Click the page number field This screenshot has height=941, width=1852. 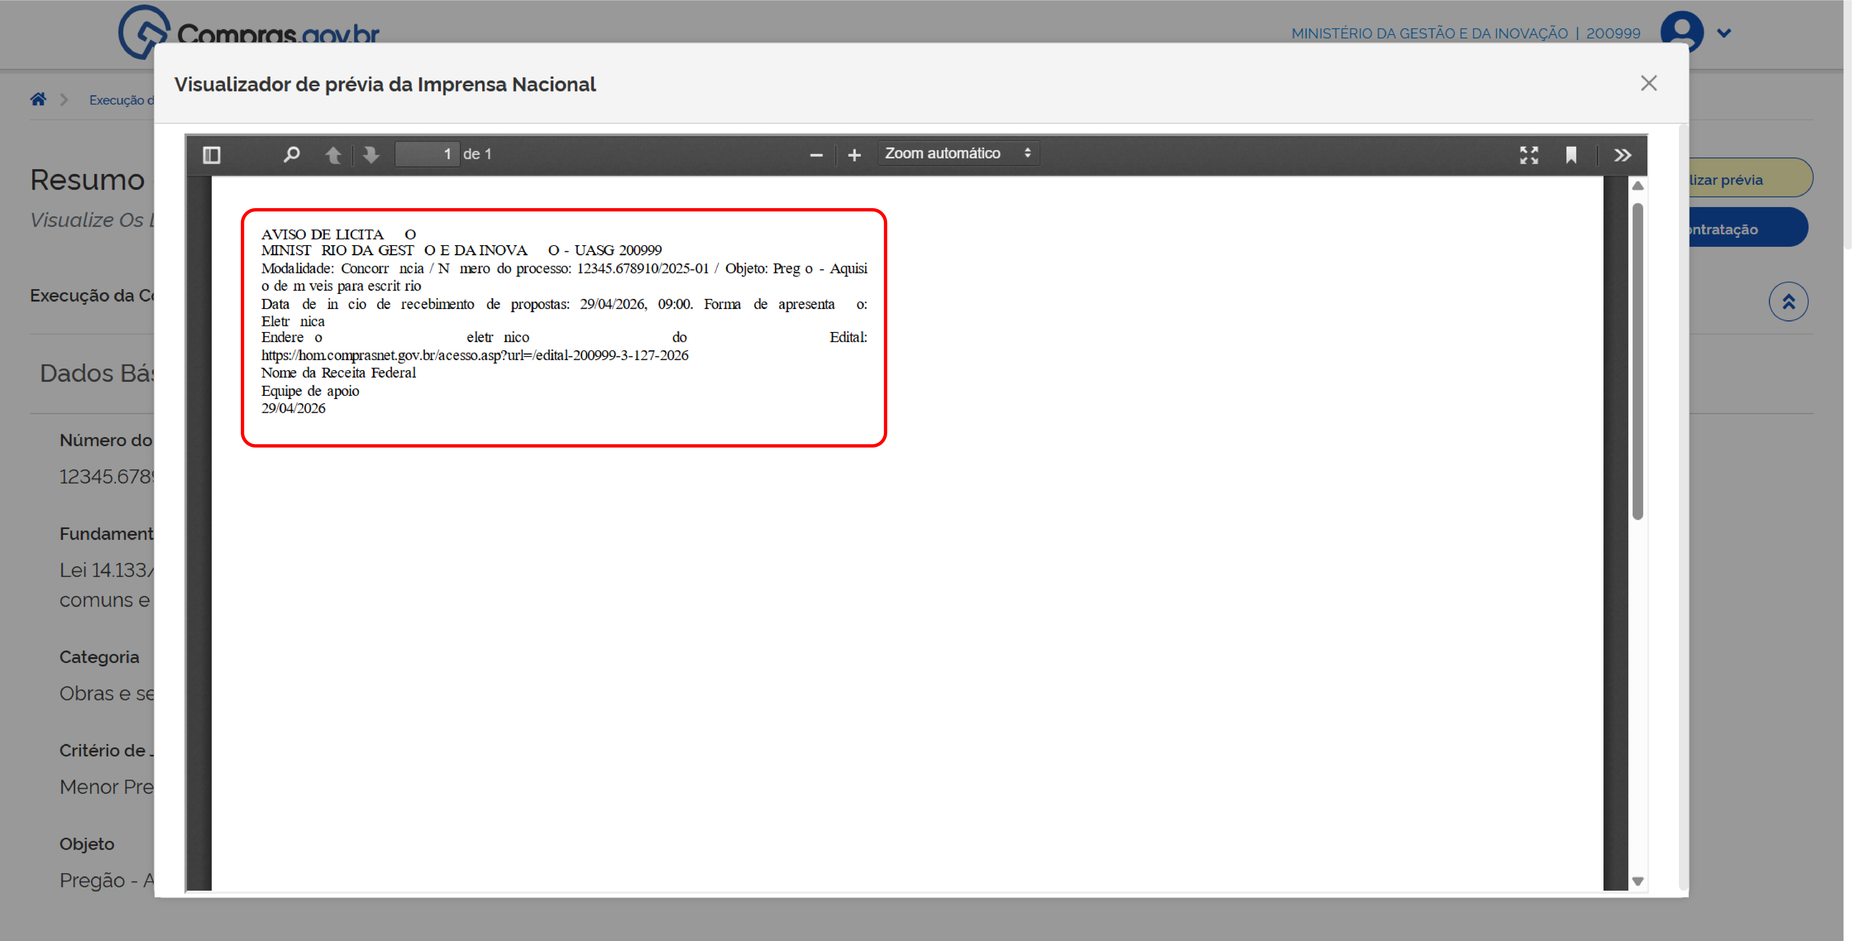point(427,154)
